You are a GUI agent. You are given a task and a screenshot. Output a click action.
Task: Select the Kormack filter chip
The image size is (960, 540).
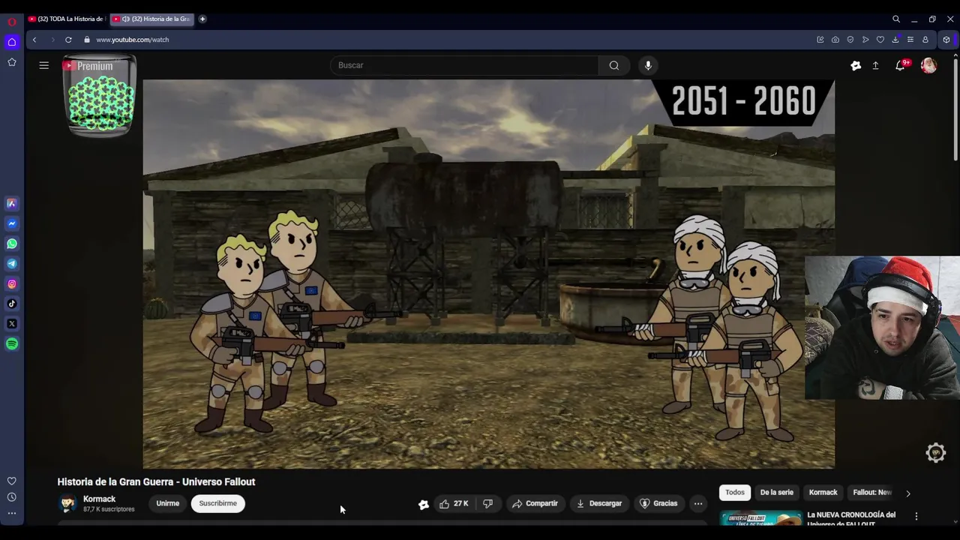click(x=823, y=492)
